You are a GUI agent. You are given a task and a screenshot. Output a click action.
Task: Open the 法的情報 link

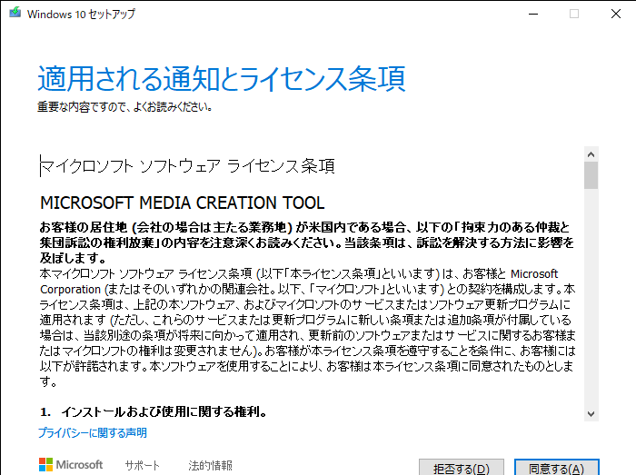(x=210, y=465)
